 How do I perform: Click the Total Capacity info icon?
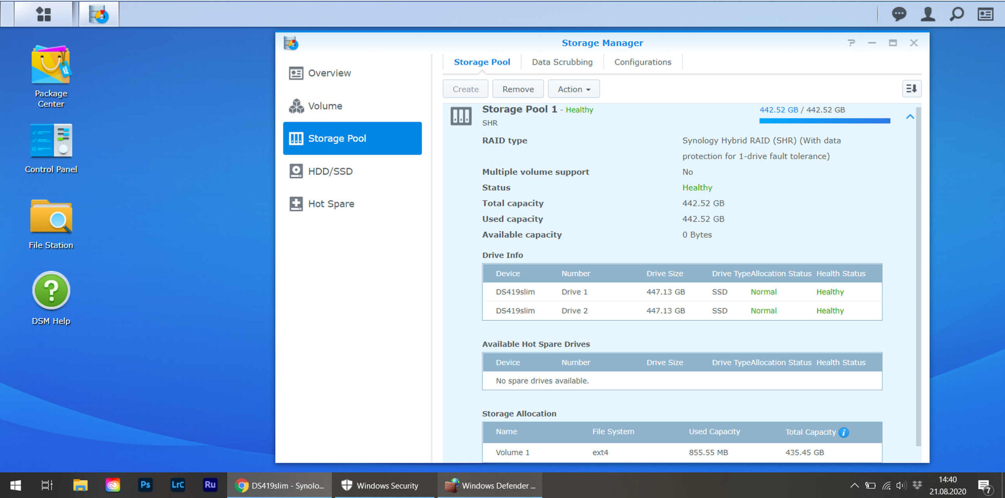(x=843, y=432)
